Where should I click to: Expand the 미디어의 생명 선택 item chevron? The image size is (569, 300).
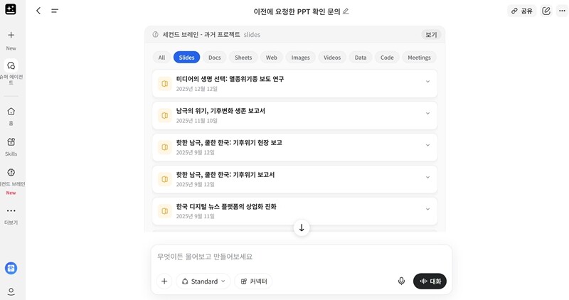428,82
